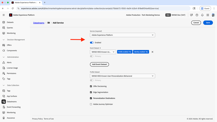Click the Add Event Dataset button
Image resolution: width=217 pixels, height=122 pixels.
pyautogui.click(x=99, y=64)
